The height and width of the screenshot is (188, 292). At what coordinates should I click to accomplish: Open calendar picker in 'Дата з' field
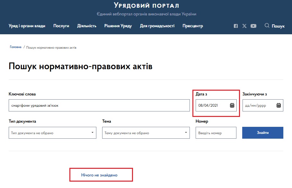click(x=232, y=105)
